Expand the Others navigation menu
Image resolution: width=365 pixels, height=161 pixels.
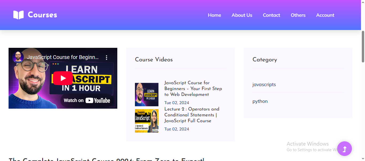click(x=298, y=15)
